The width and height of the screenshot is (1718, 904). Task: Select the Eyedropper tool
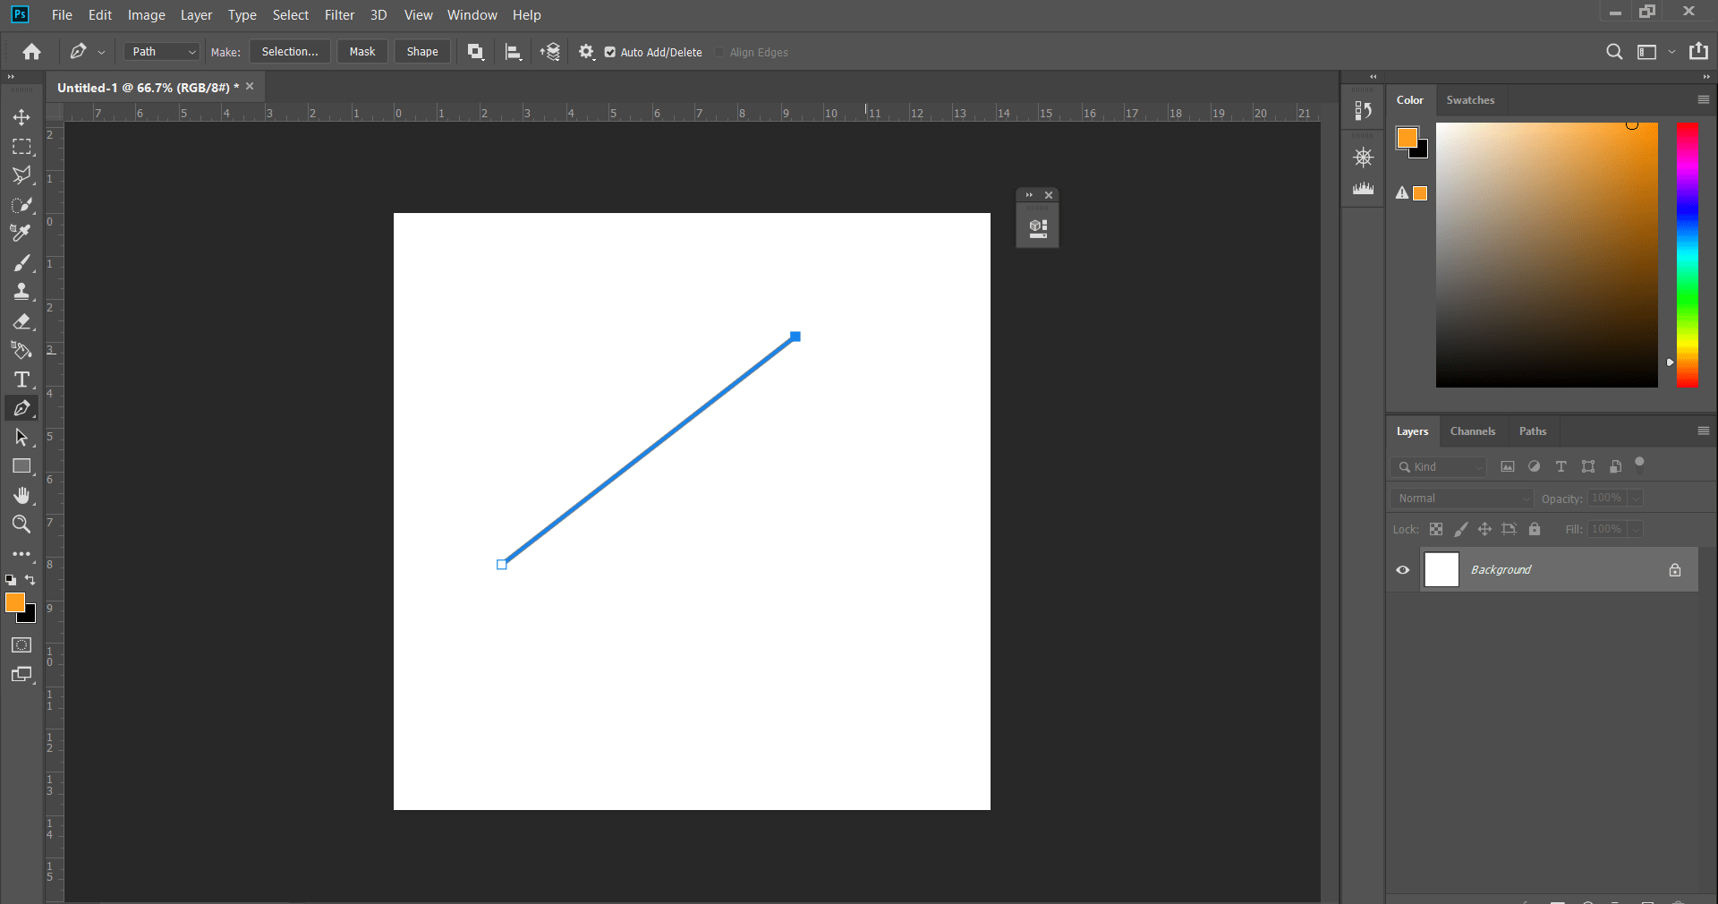coord(21,234)
